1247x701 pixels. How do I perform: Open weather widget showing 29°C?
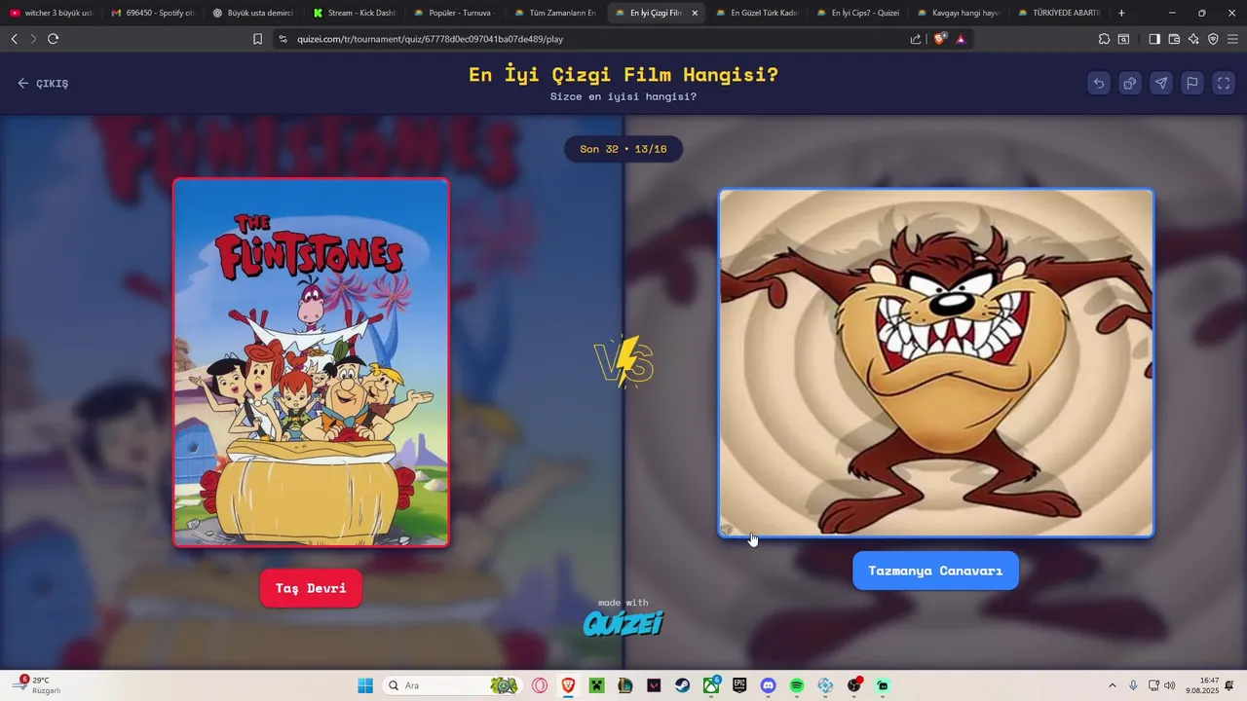[x=37, y=685]
